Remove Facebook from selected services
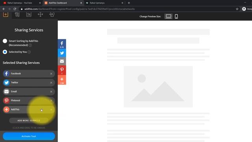The width and height of the screenshot is (252, 142). [51, 74]
